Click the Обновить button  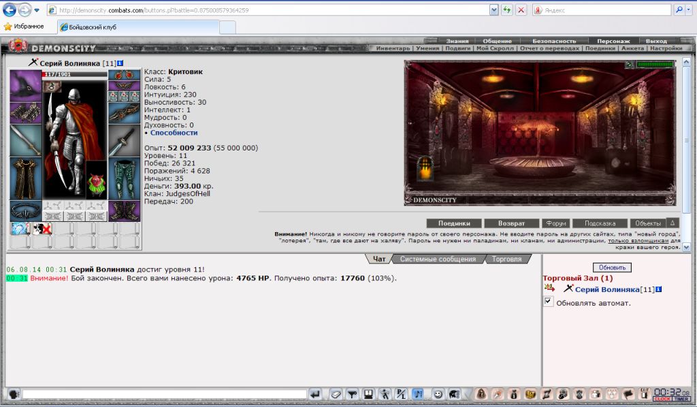612,267
